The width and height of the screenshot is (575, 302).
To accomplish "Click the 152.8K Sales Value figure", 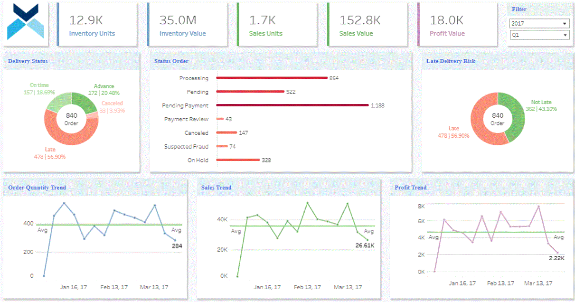I will 360,20.
